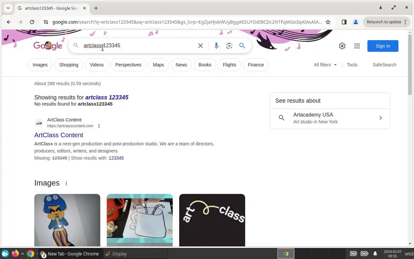The width and height of the screenshot is (414, 259).
Task: Reload the current page
Action: (32, 22)
